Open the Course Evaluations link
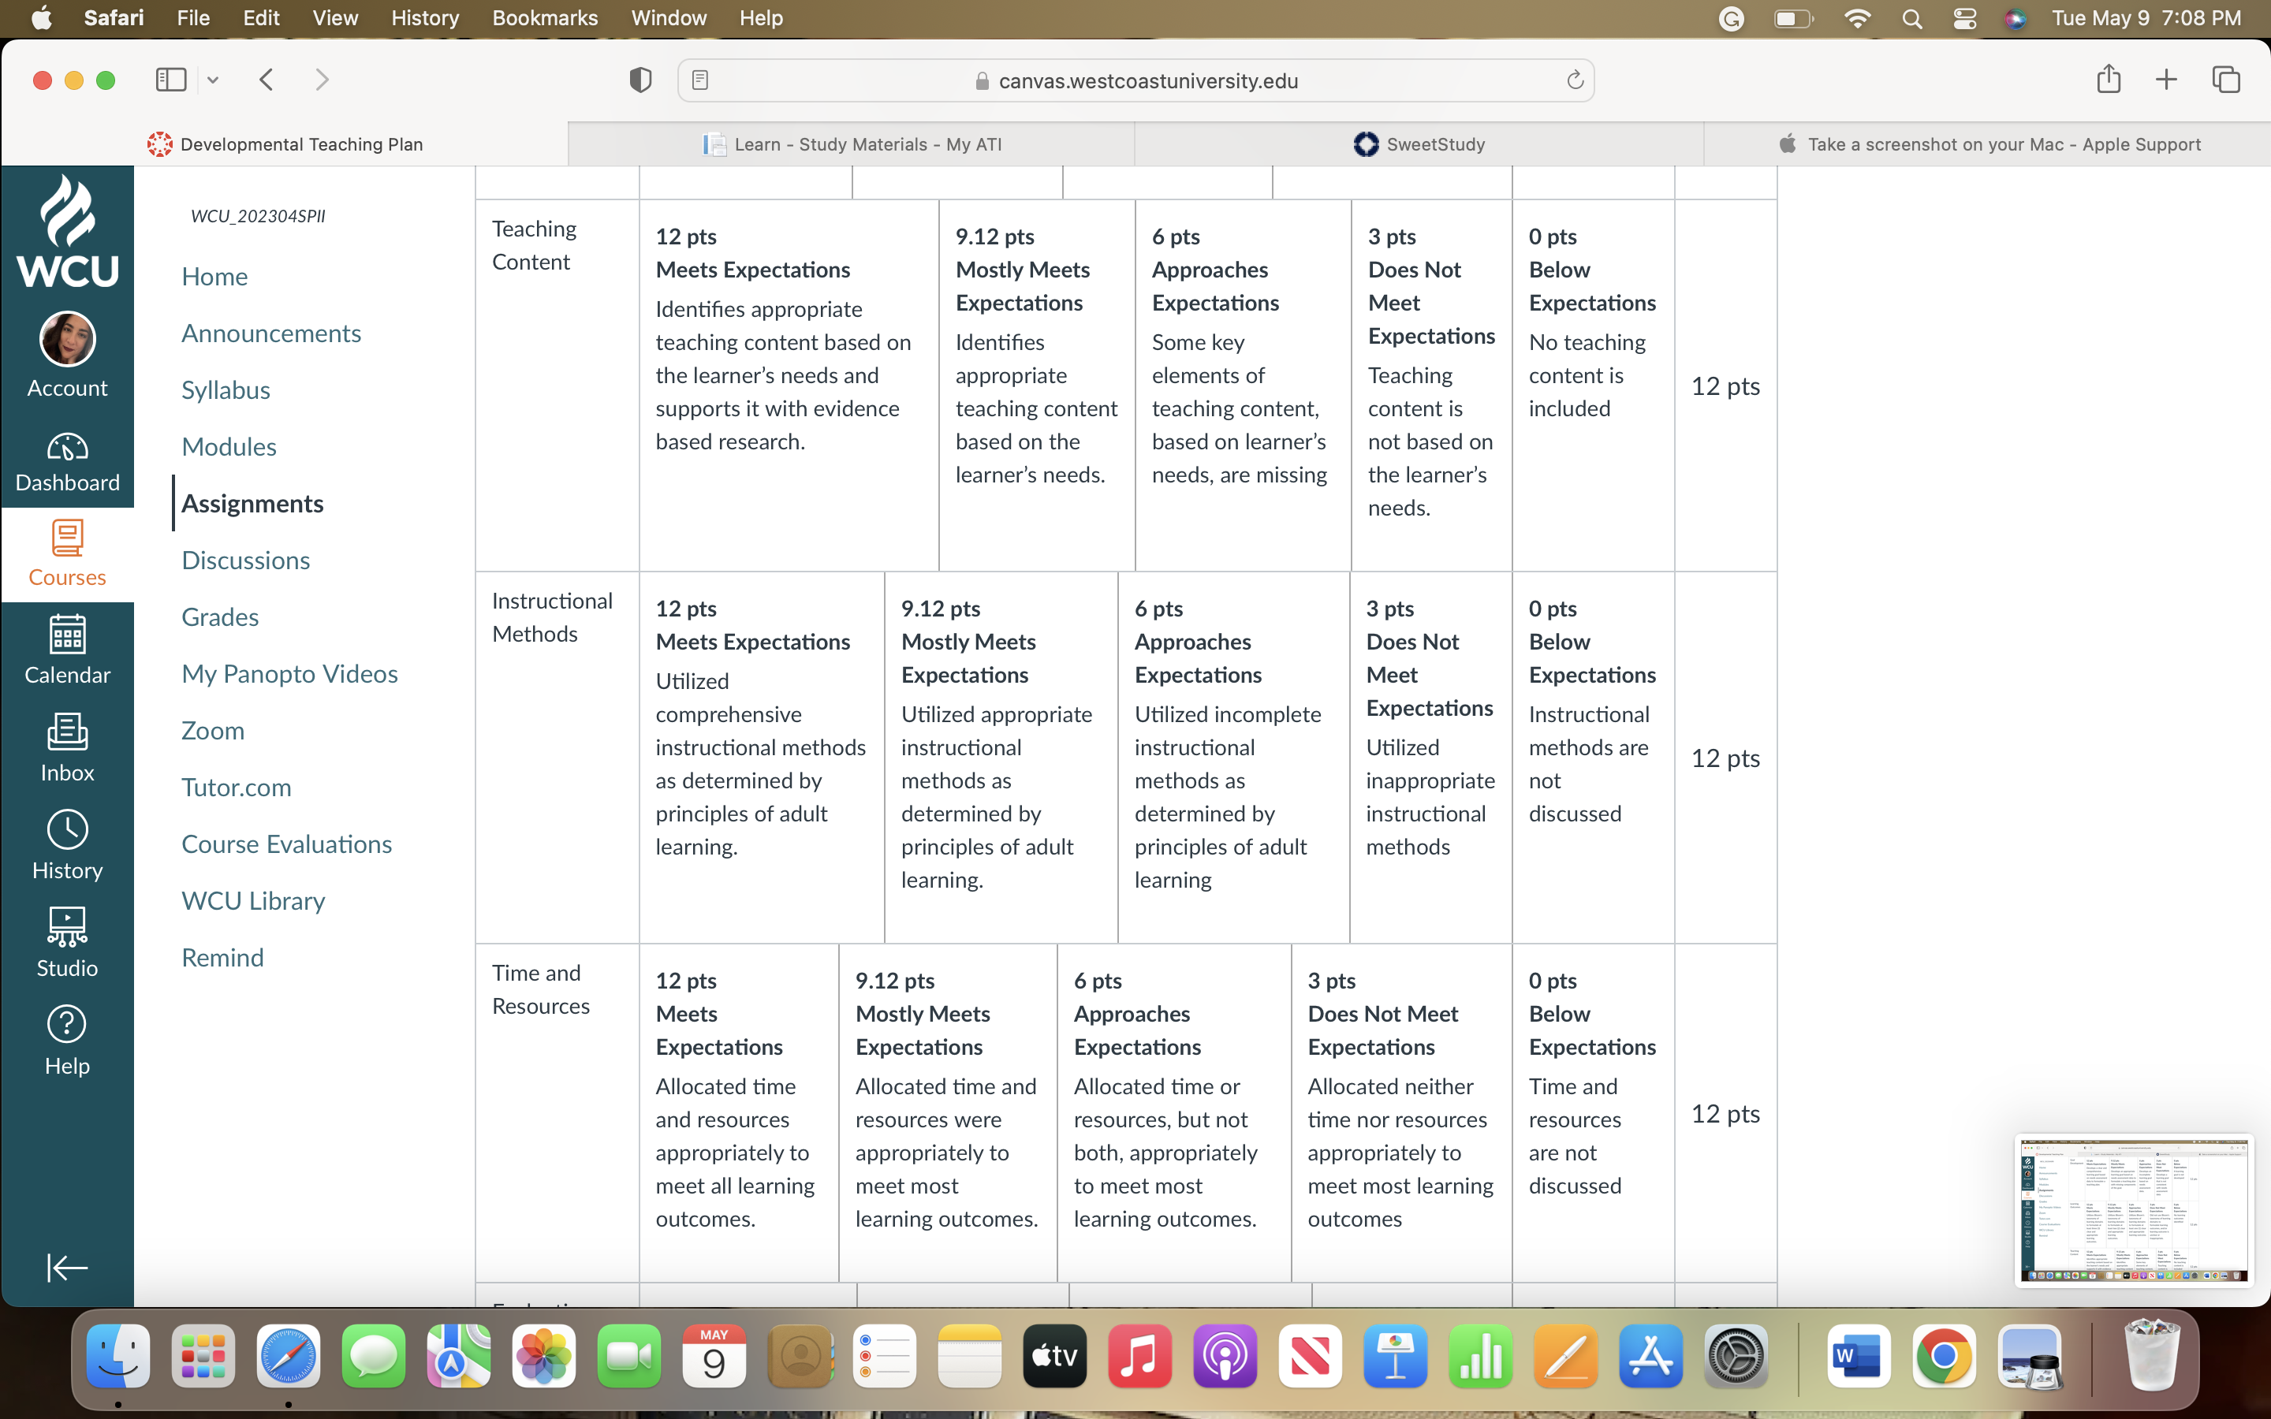2271x1419 pixels. (287, 844)
